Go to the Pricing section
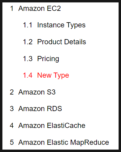 pos(48,59)
